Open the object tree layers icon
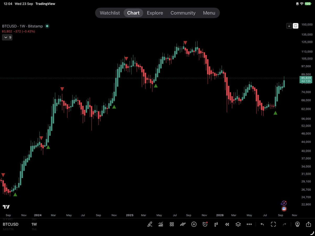315x236 pixels. pos(238,224)
